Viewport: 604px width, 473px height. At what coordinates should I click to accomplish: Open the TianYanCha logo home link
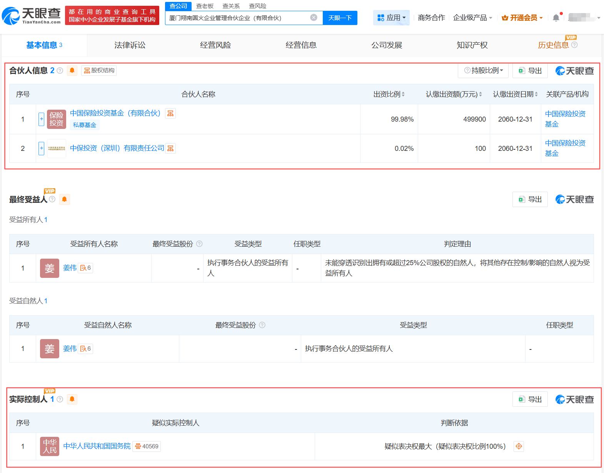click(32, 16)
